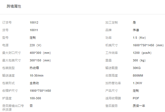Select the 订货号 value 10012

(x=34, y=22)
